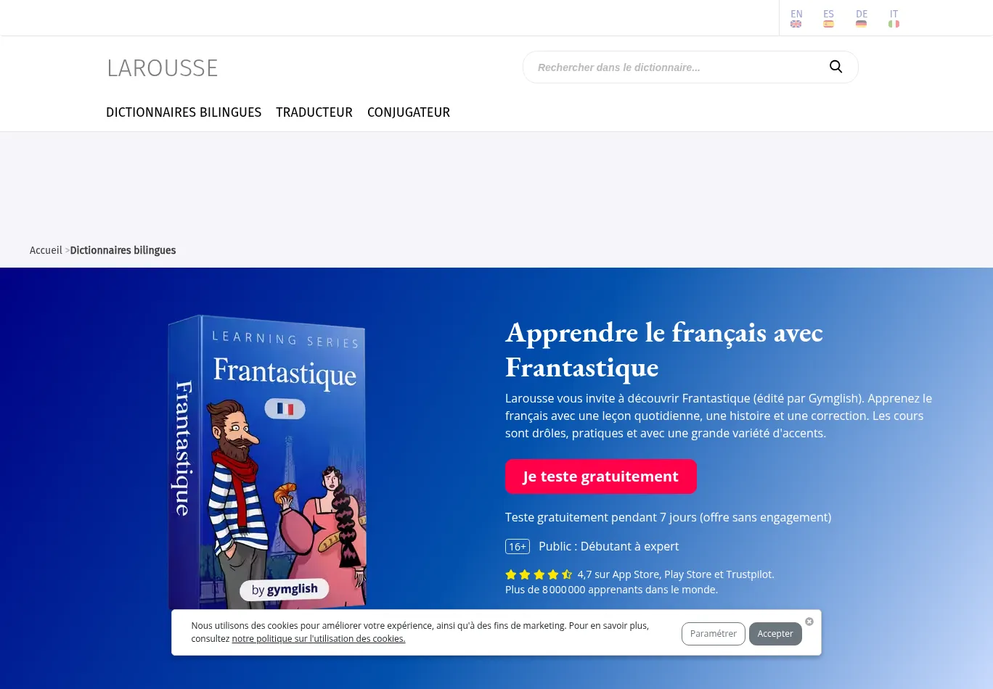The image size is (993, 689).
Task: Open cookie settings via Paramétrer
Action: [714, 634]
